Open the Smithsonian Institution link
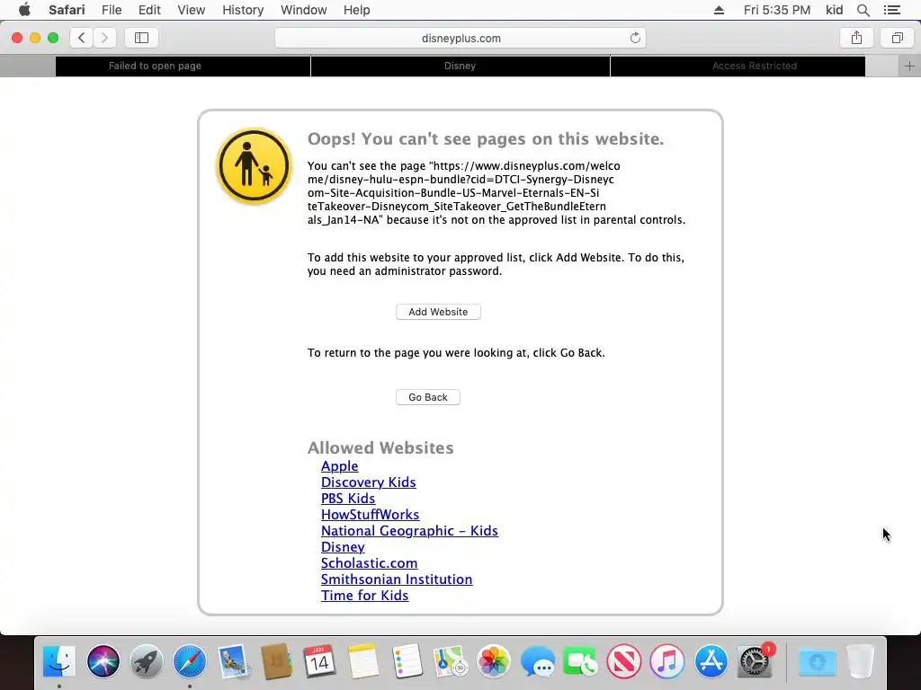The width and height of the screenshot is (921, 690). coord(397,579)
